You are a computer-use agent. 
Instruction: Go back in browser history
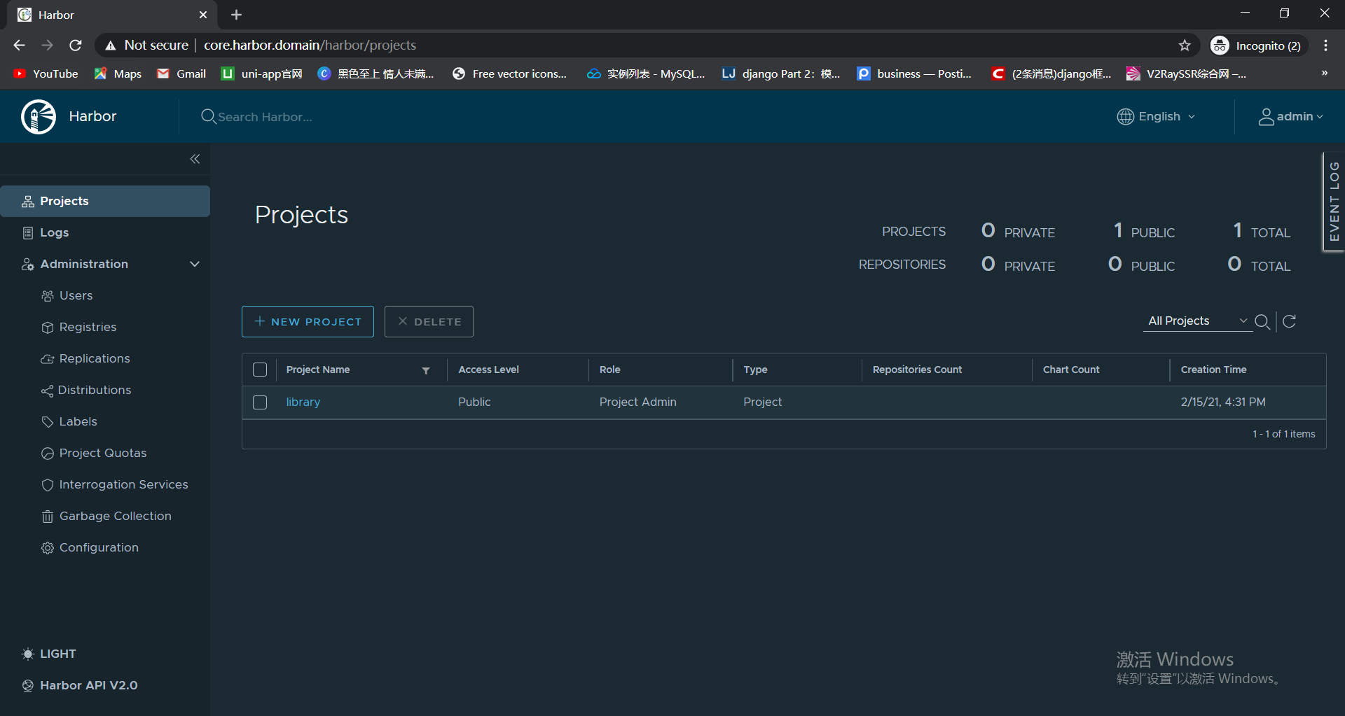click(x=19, y=45)
